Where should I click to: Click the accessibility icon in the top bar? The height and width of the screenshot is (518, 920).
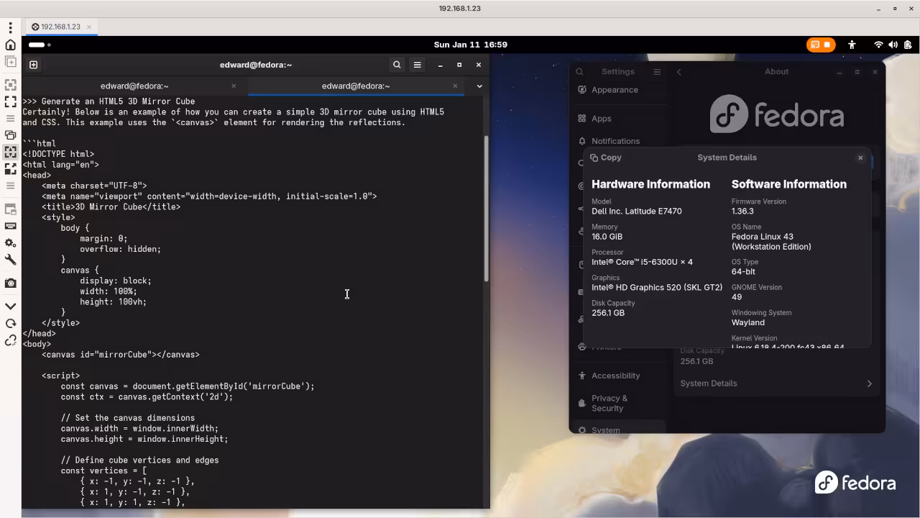point(852,45)
